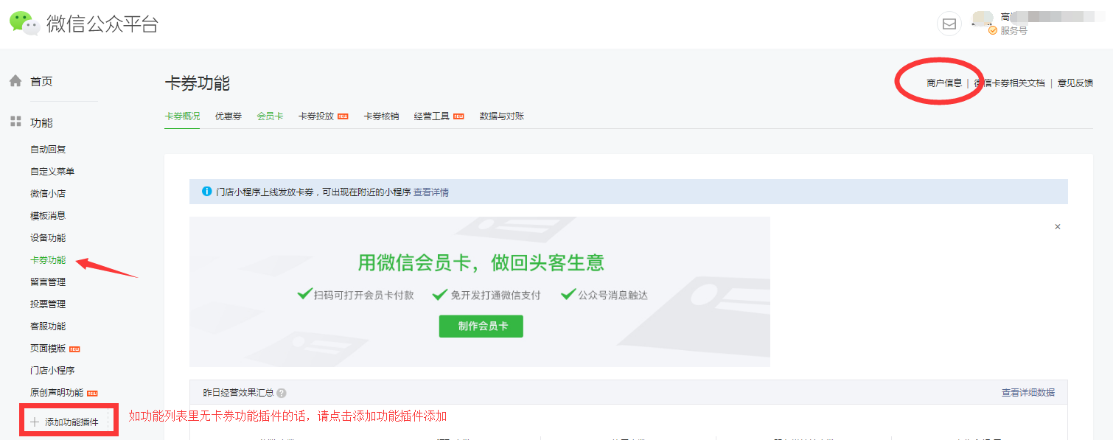The image size is (1113, 440).
Task: Open 客服功能 in sidebar
Action: tap(48, 326)
